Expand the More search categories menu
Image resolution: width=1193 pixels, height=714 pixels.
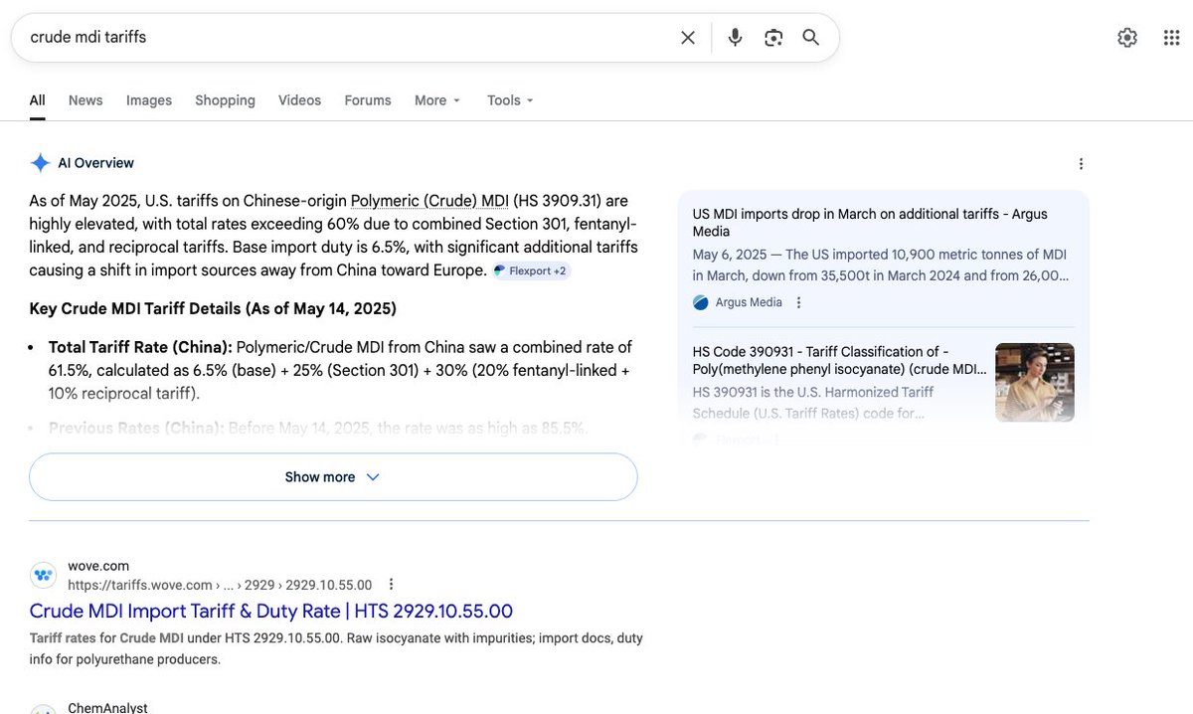pos(437,100)
